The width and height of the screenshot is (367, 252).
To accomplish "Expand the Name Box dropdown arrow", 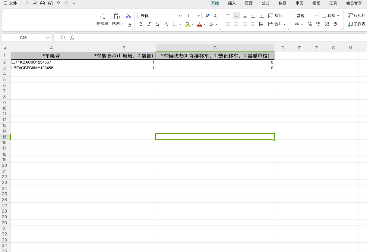I will tap(47, 38).
